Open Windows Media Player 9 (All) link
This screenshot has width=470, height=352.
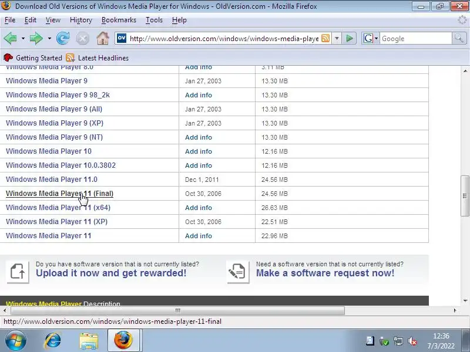coord(54,109)
